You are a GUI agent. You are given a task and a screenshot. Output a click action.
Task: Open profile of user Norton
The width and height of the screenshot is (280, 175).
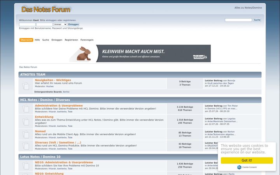pos(231,131)
